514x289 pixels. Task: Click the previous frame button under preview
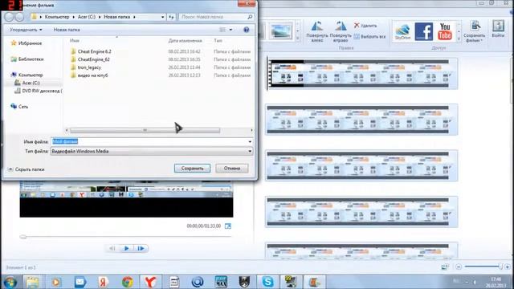112,248
